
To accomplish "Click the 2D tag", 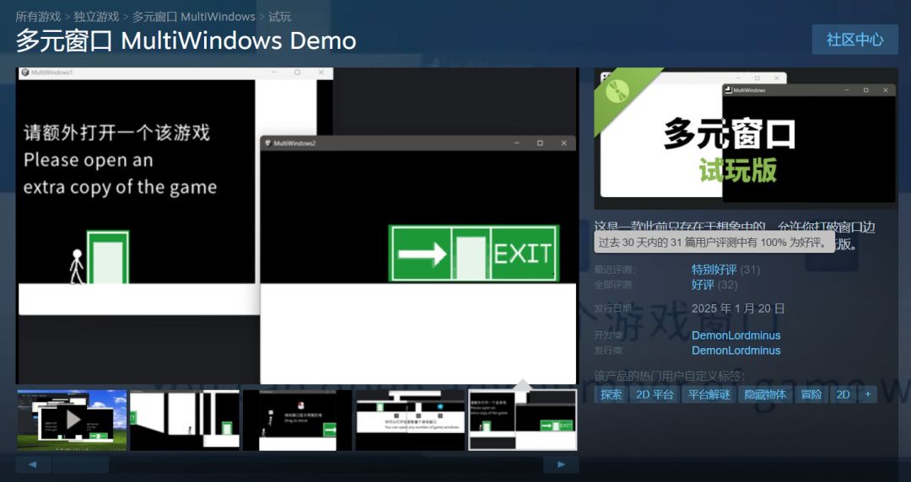I will pyautogui.click(x=843, y=395).
